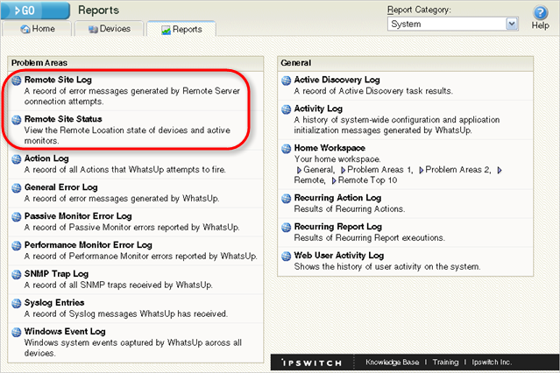
Task: Open the Ipswitch Inc. footer link
Action: [x=492, y=362]
